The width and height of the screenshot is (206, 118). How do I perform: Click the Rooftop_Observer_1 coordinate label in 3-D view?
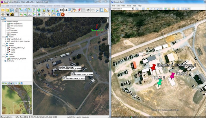click(70, 68)
